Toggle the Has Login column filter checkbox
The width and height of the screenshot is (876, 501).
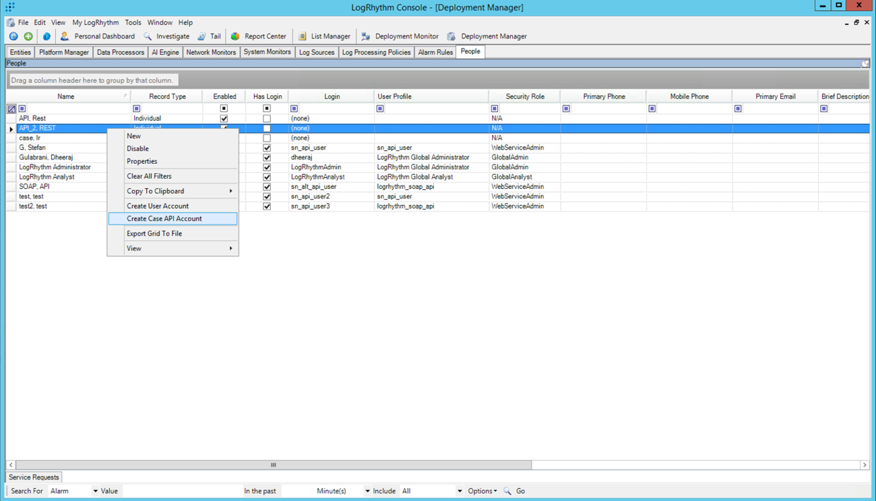pos(267,109)
